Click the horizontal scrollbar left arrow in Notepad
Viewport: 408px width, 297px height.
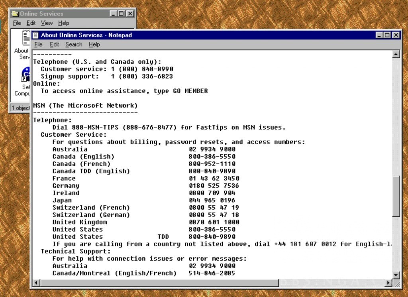(x=36, y=283)
